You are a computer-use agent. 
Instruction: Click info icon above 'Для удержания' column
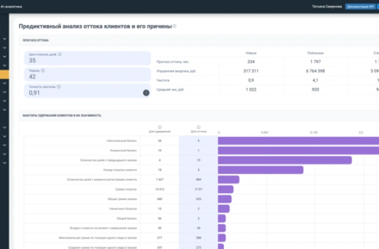coord(159,127)
